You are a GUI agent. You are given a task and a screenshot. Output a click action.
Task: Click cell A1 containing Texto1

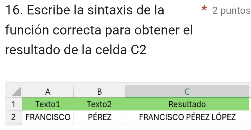tap(48, 104)
